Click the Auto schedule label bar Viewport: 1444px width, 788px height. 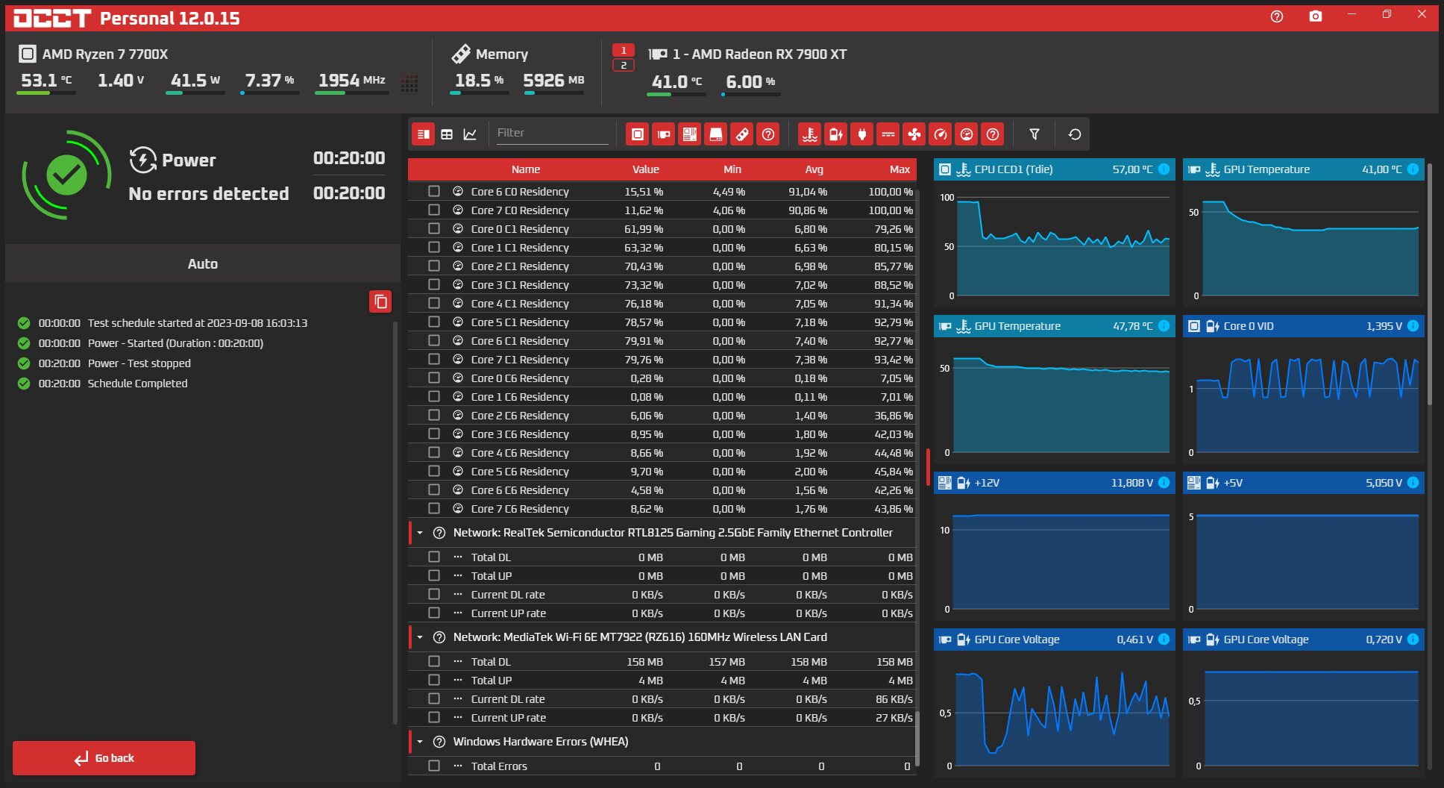[x=203, y=264]
